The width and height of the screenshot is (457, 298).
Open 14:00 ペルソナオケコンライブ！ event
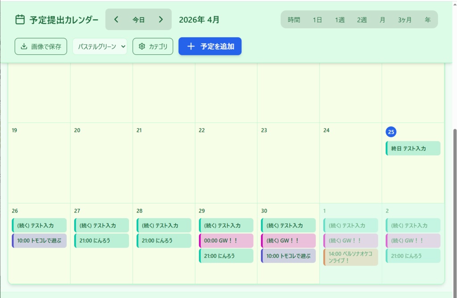[351, 257]
